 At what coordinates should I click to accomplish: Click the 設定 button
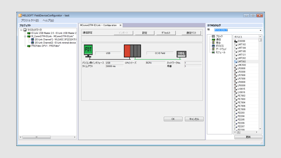[145, 33]
